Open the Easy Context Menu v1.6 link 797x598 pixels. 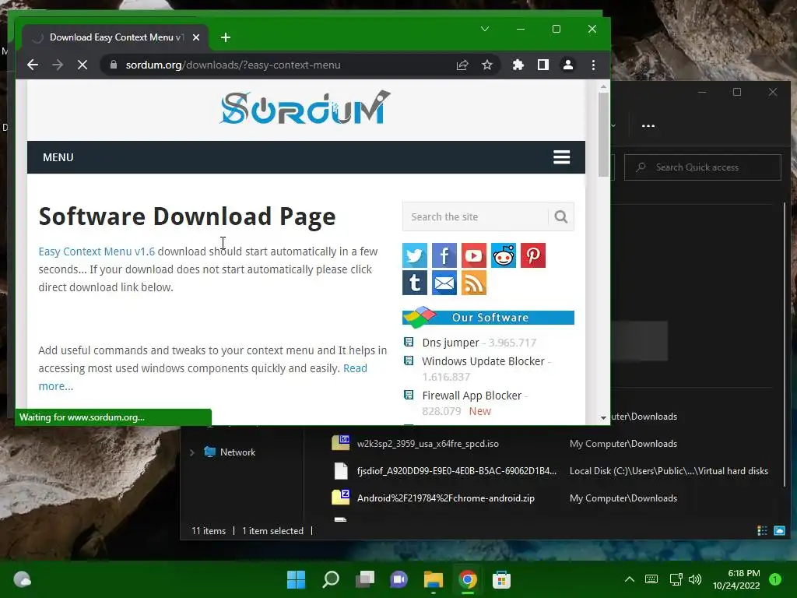coord(97,252)
